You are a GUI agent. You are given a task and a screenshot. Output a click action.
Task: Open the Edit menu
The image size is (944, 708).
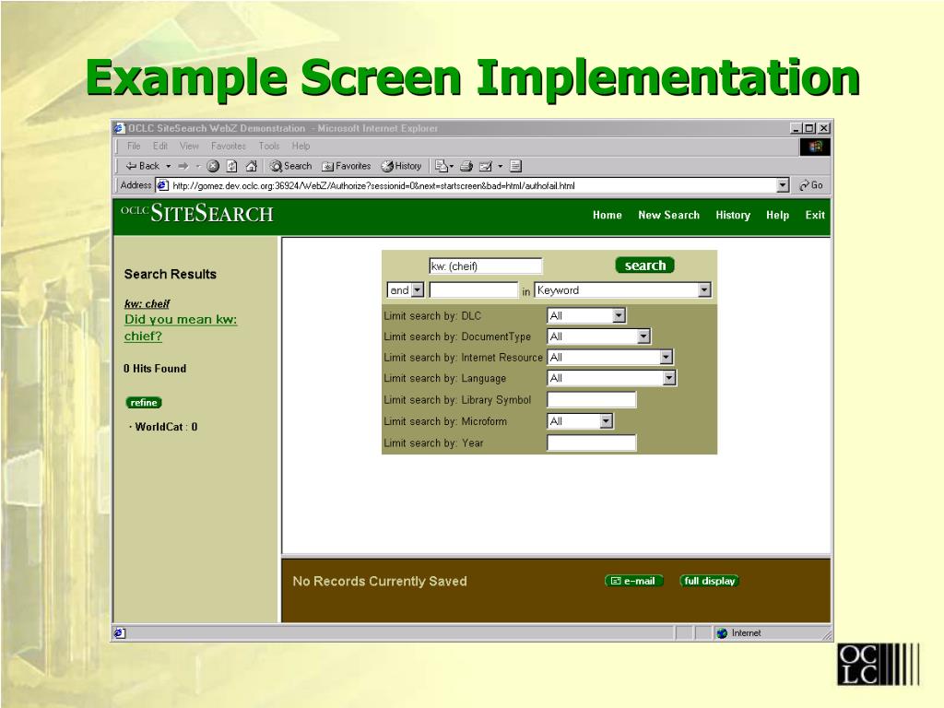click(x=160, y=147)
